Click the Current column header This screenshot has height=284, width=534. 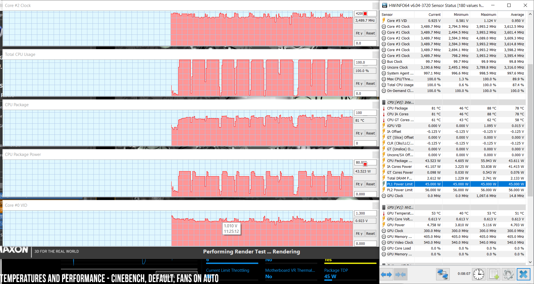coord(428,14)
